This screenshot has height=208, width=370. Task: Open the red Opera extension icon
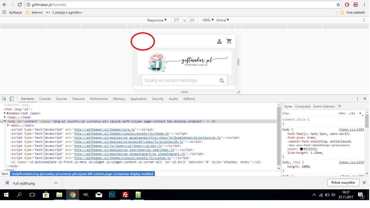click(x=347, y=5)
